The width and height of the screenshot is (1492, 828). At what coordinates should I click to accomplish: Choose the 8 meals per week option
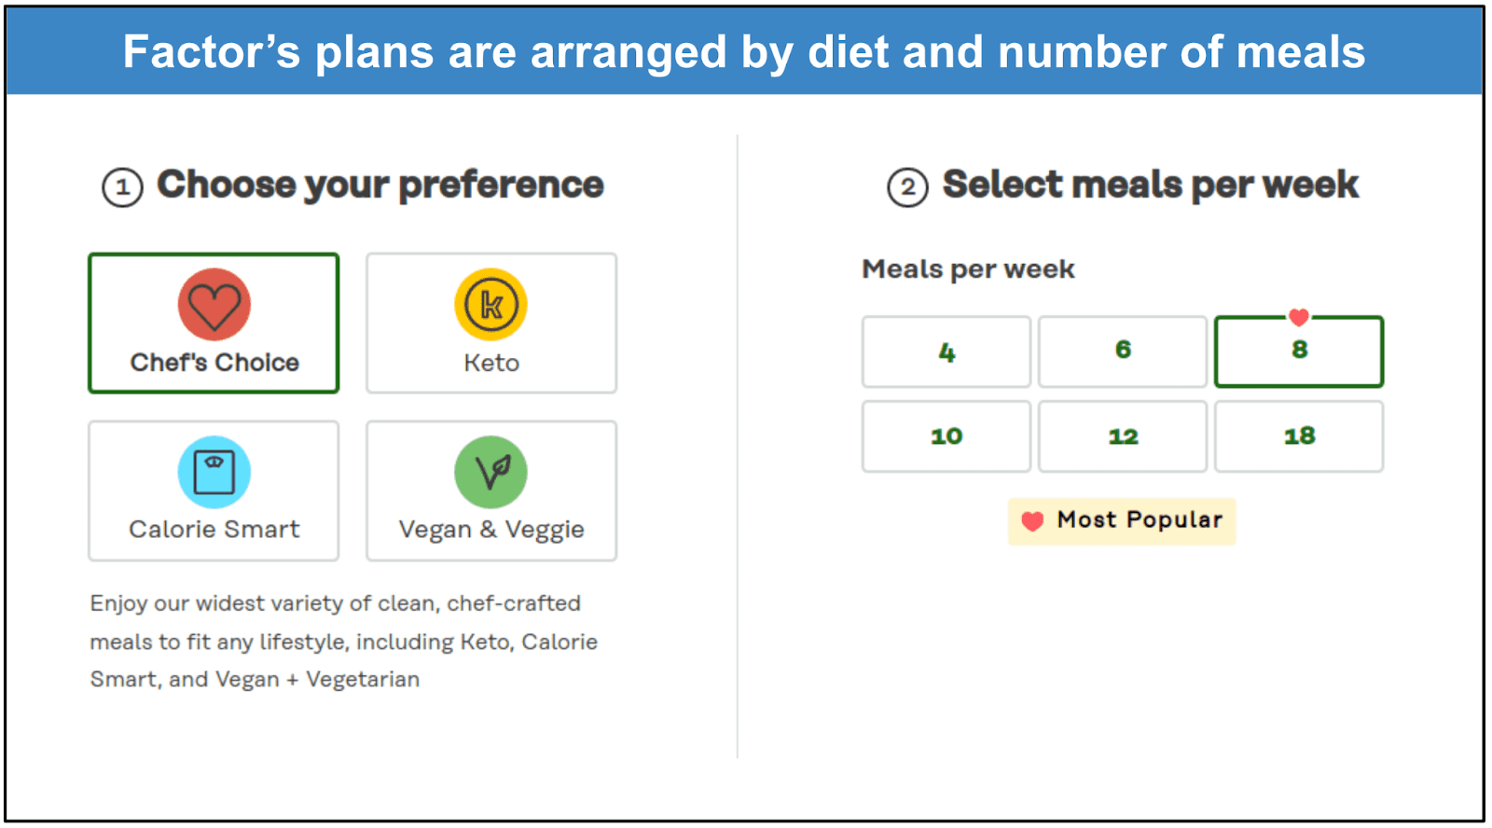pos(1299,352)
